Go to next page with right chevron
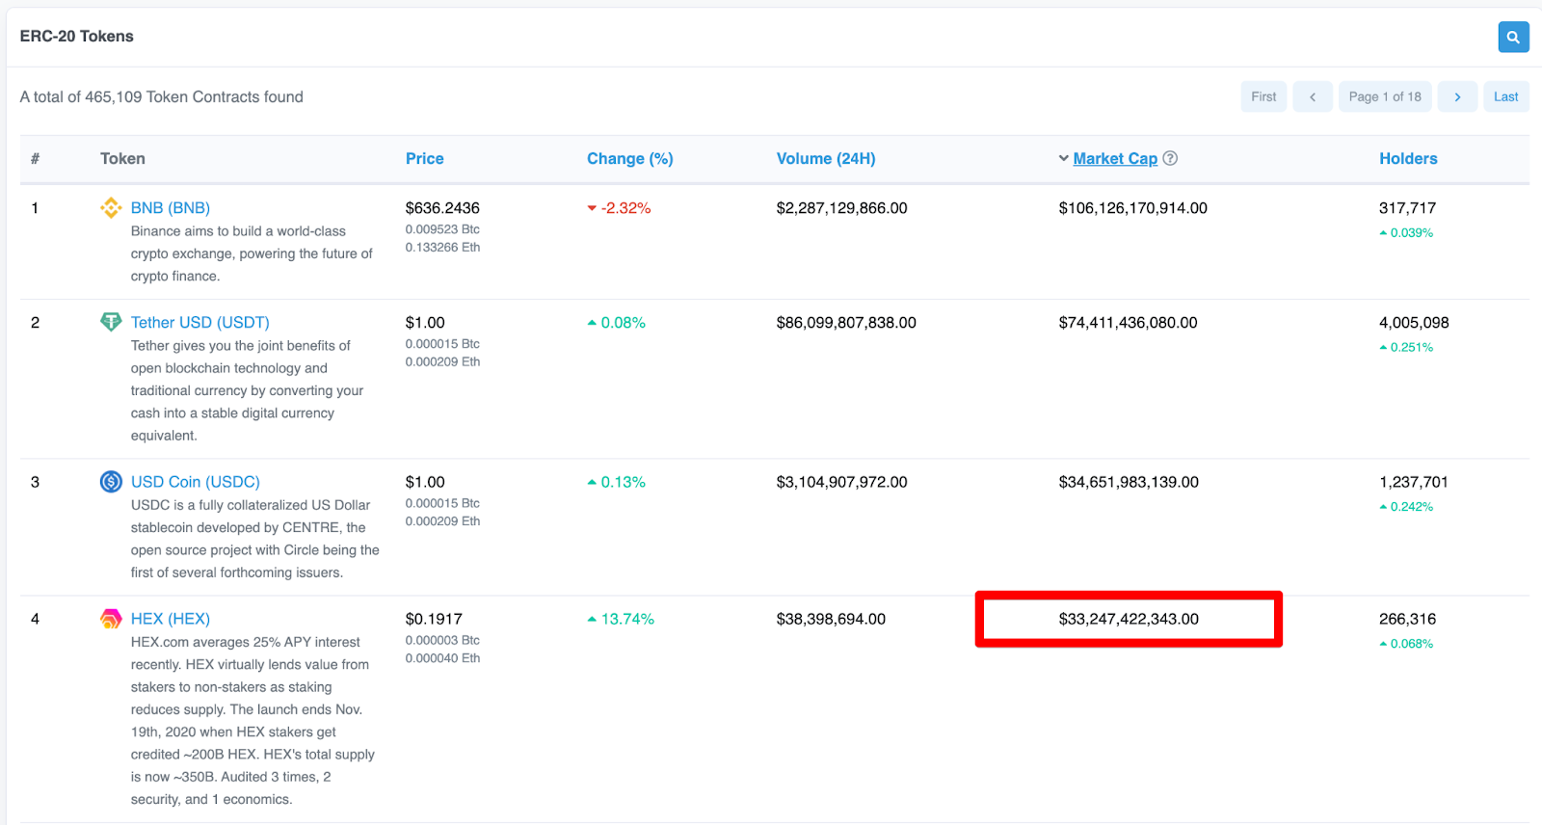The height and width of the screenshot is (825, 1542). pyautogui.click(x=1457, y=96)
